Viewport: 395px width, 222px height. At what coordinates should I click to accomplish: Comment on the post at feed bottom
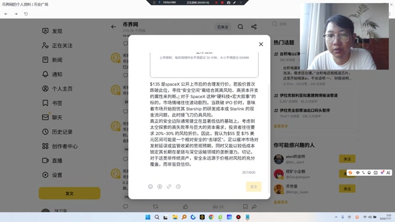click(x=126, y=207)
